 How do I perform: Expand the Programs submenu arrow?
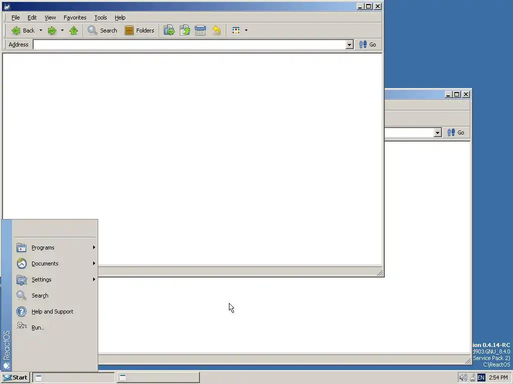click(x=94, y=247)
